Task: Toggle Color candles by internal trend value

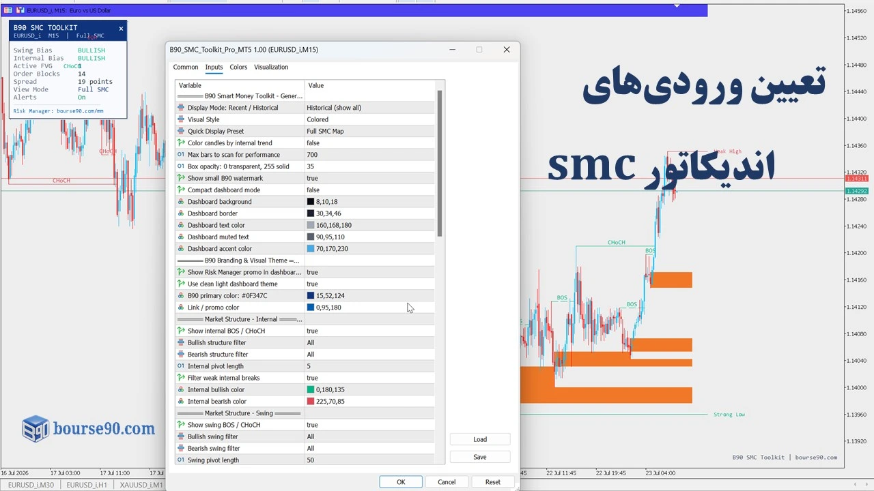Action: click(x=369, y=143)
